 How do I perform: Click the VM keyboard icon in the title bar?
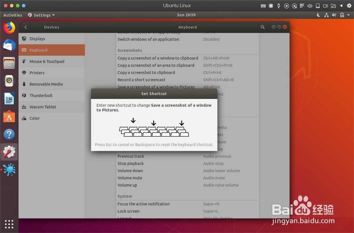[263, 6]
